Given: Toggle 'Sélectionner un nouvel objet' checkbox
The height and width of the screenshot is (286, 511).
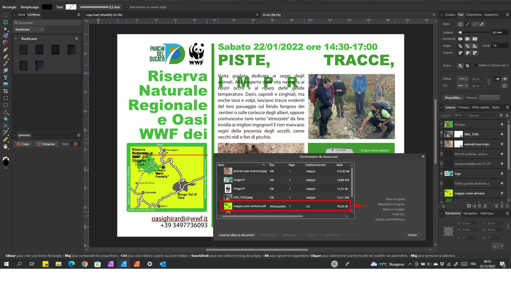Looking at the screenshot, I should click(126, 7).
